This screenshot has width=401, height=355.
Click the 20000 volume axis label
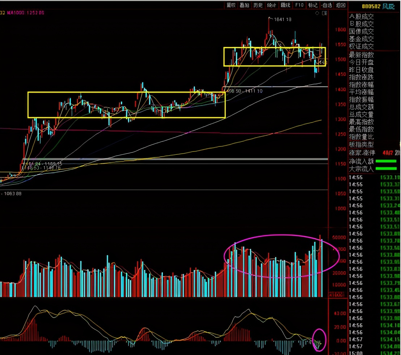(339, 273)
